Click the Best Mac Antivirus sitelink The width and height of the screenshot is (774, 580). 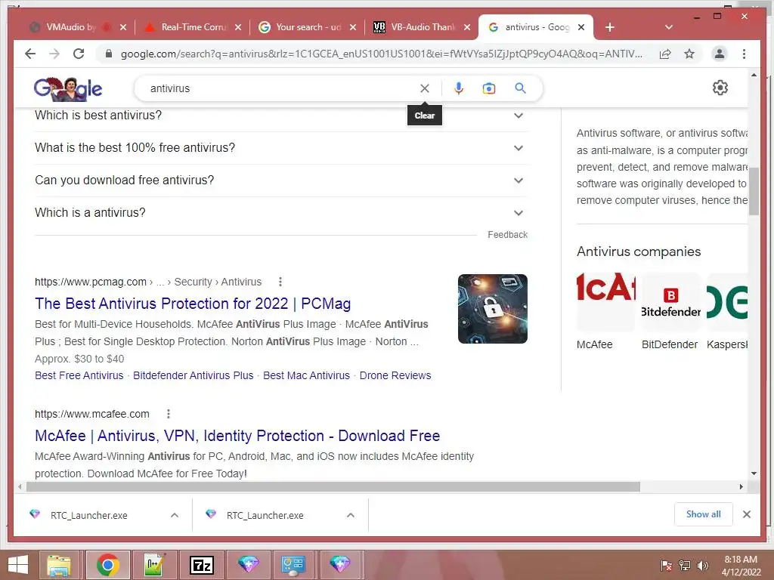click(307, 375)
